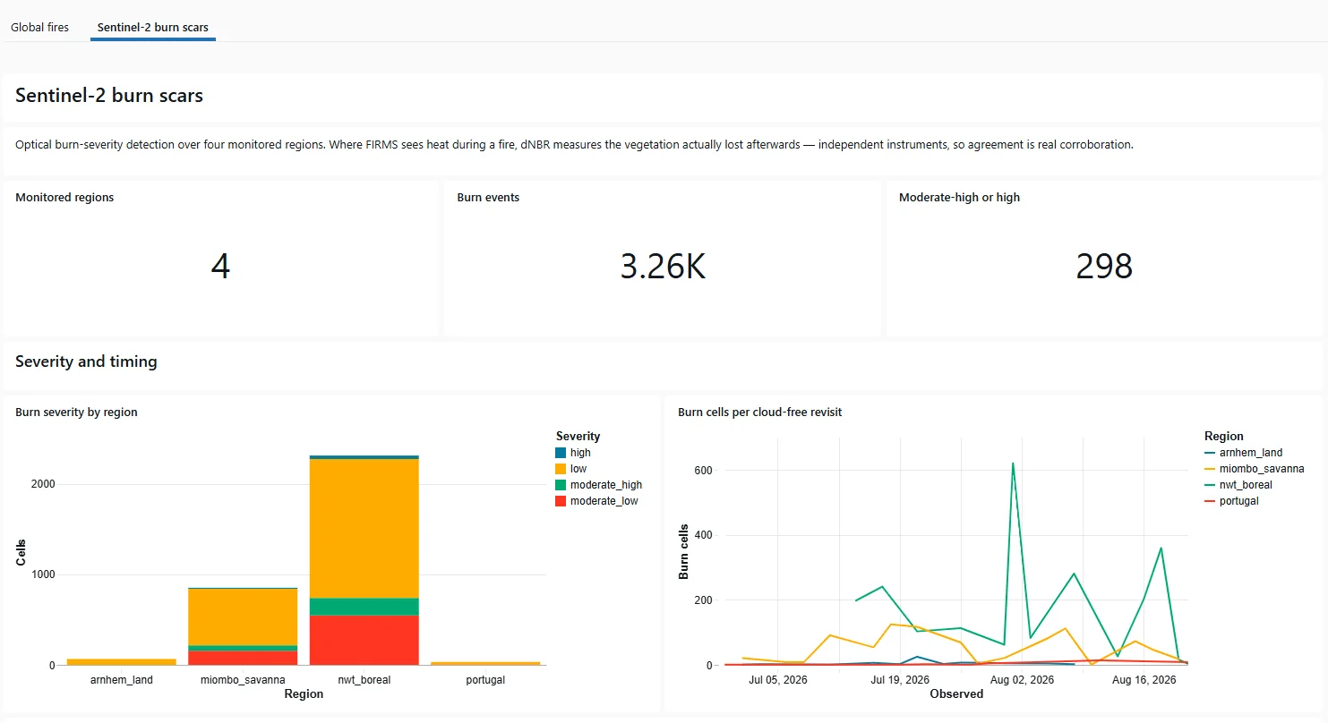Switch to the Global fires tab
This screenshot has width=1328, height=723.
(x=39, y=28)
